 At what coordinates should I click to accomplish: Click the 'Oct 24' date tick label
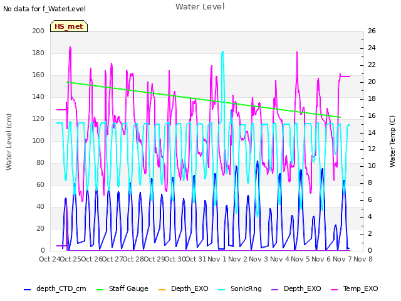click(x=49, y=259)
